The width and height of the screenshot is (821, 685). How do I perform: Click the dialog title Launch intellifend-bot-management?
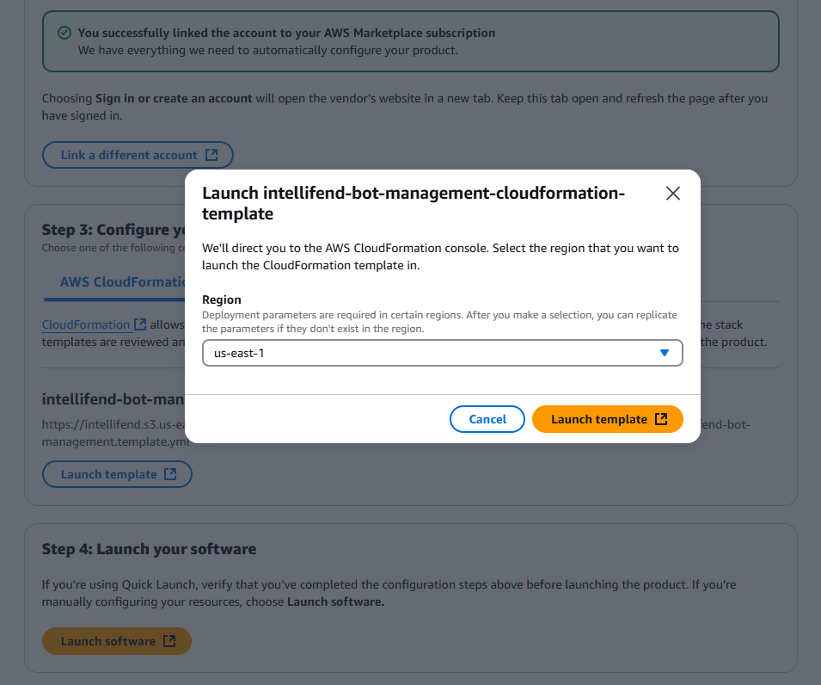(414, 203)
